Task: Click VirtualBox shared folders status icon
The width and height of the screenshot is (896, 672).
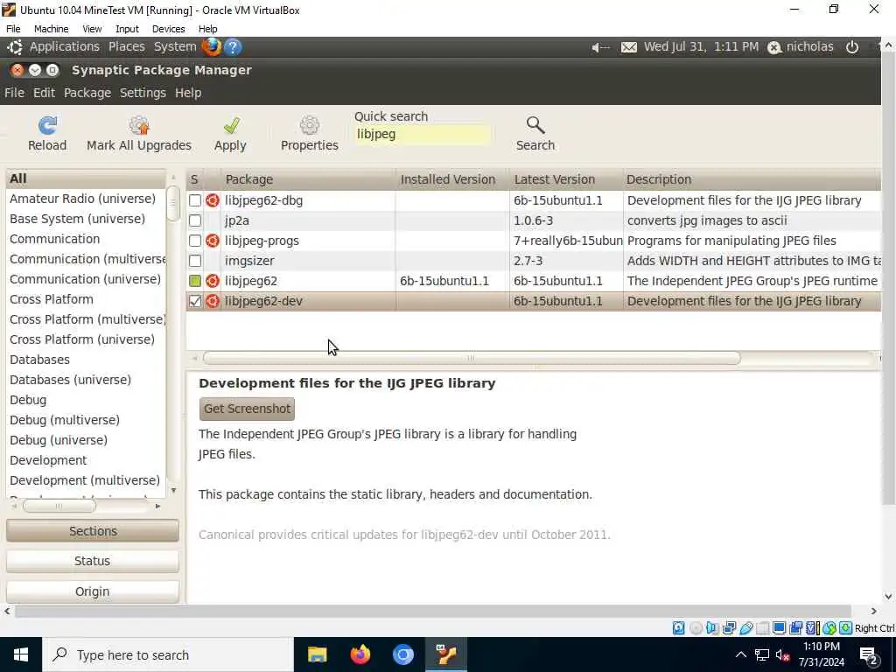Action: coord(762,628)
